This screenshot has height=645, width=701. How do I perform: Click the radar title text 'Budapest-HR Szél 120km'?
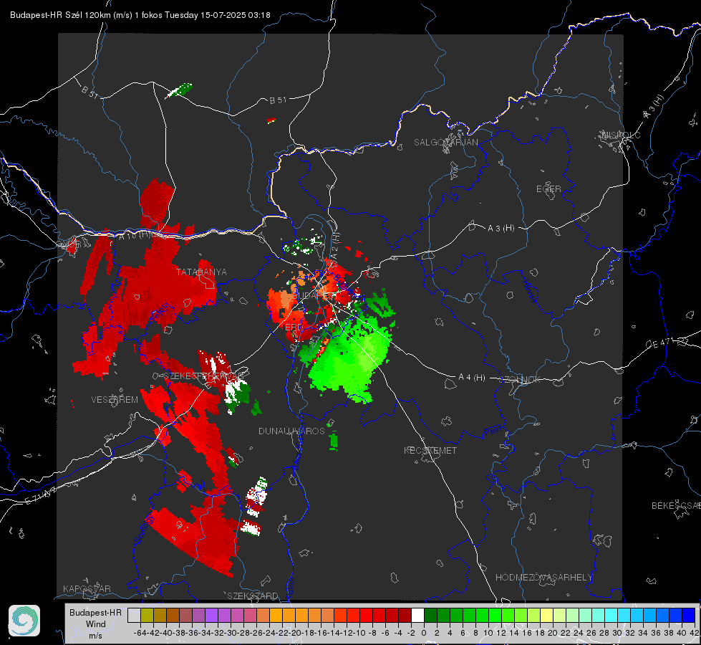(60, 15)
